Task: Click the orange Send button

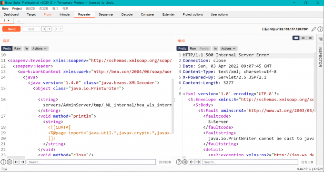Action: point(11,29)
